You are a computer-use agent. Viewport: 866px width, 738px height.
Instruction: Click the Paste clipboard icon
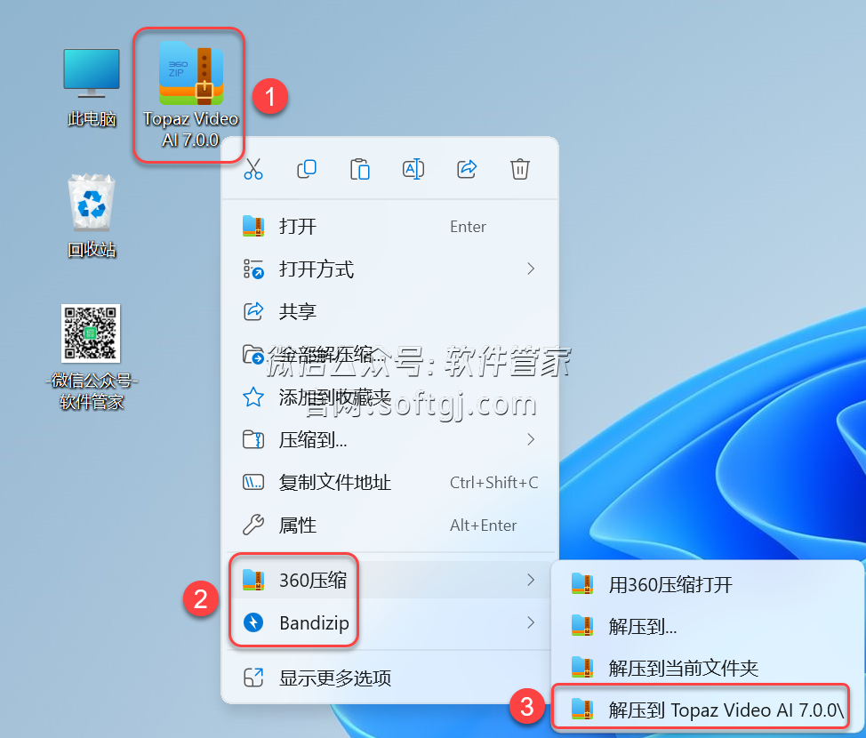(x=359, y=168)
